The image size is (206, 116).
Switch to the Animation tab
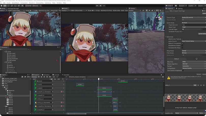pos(46,75)
